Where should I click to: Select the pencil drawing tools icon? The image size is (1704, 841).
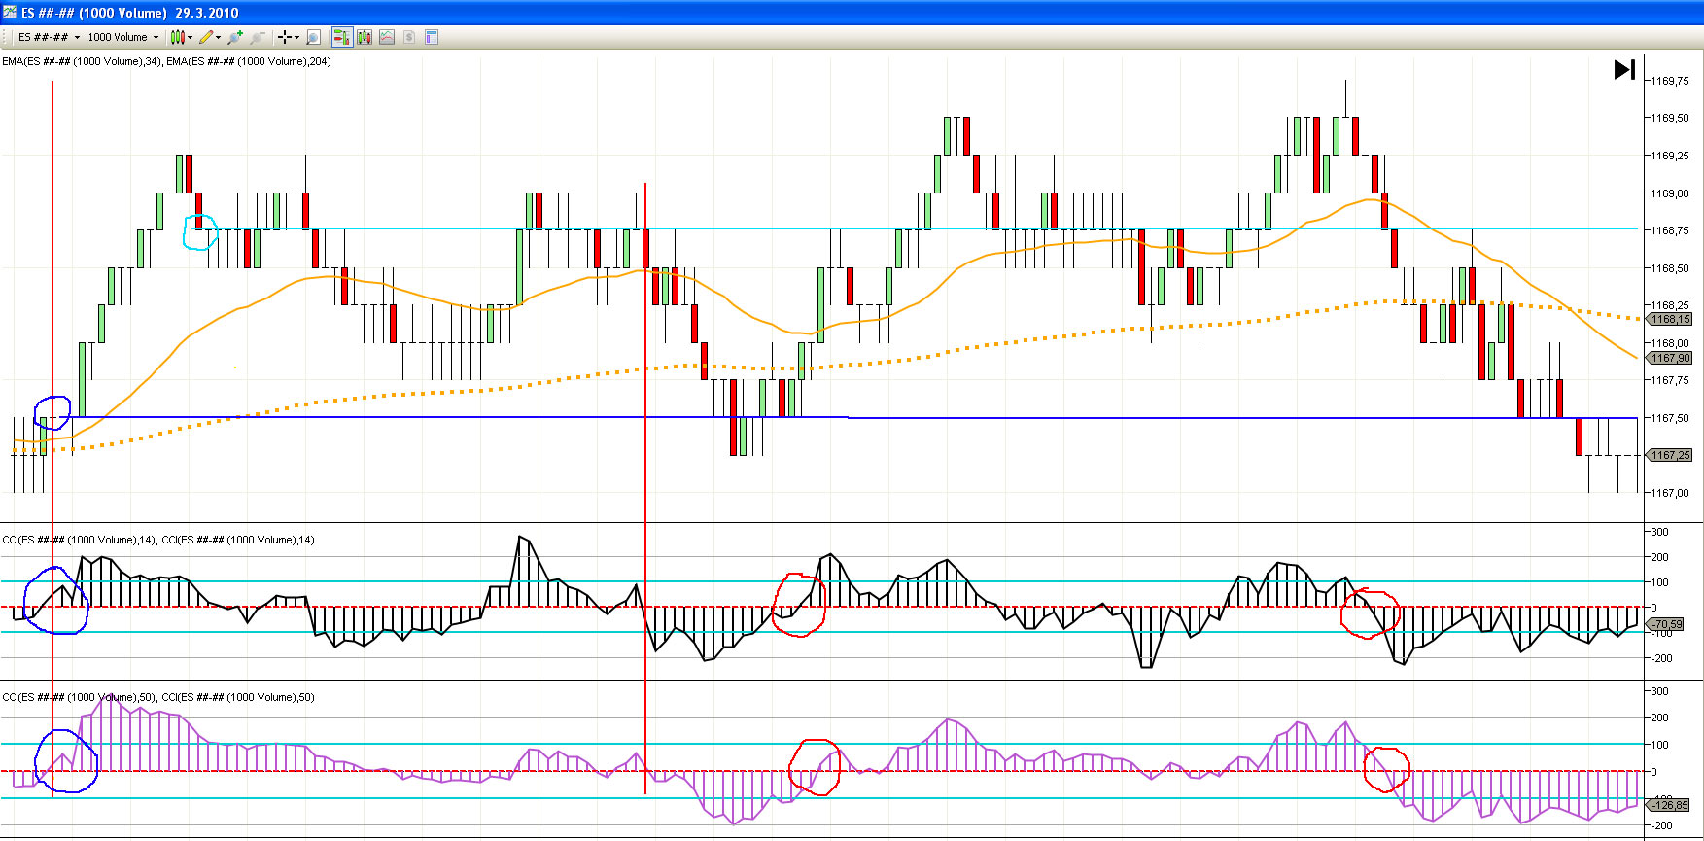[206, 37]
